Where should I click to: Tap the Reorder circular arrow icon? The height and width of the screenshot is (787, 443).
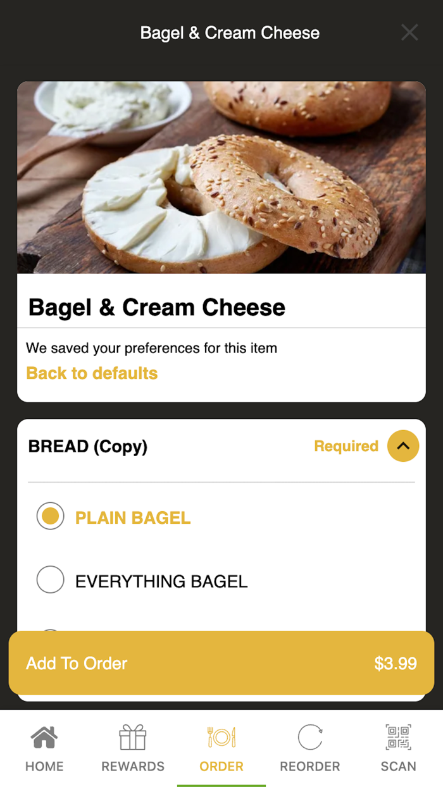pyautogui.click(x=310, y=738)
